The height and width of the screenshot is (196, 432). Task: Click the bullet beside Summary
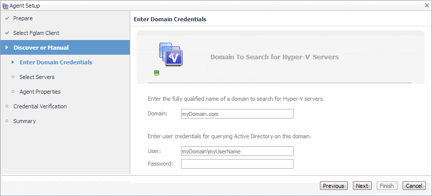7,121
